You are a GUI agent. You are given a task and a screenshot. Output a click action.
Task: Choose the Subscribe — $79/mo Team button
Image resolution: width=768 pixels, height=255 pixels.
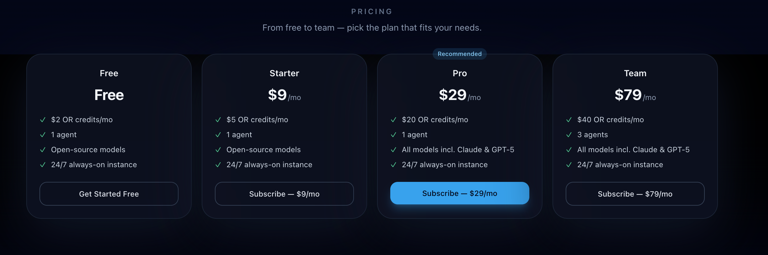pyautogui.click(x=635, y=194)
